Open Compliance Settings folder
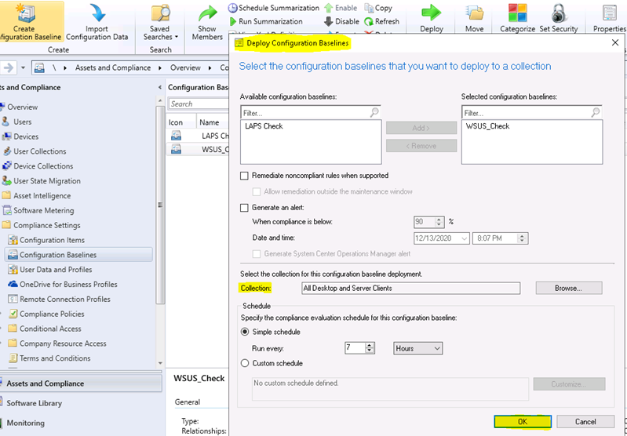The width and height of the screenshot is (627, 436). pyautogui.click(x=47, y=225)
